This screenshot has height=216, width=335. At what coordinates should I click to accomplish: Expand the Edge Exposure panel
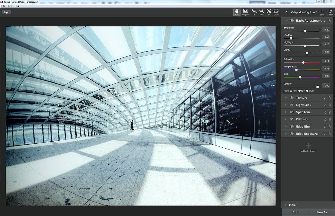click(x=286, y=134)
